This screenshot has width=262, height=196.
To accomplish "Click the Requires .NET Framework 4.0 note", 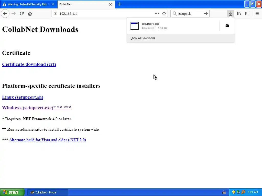I will 37,119.
